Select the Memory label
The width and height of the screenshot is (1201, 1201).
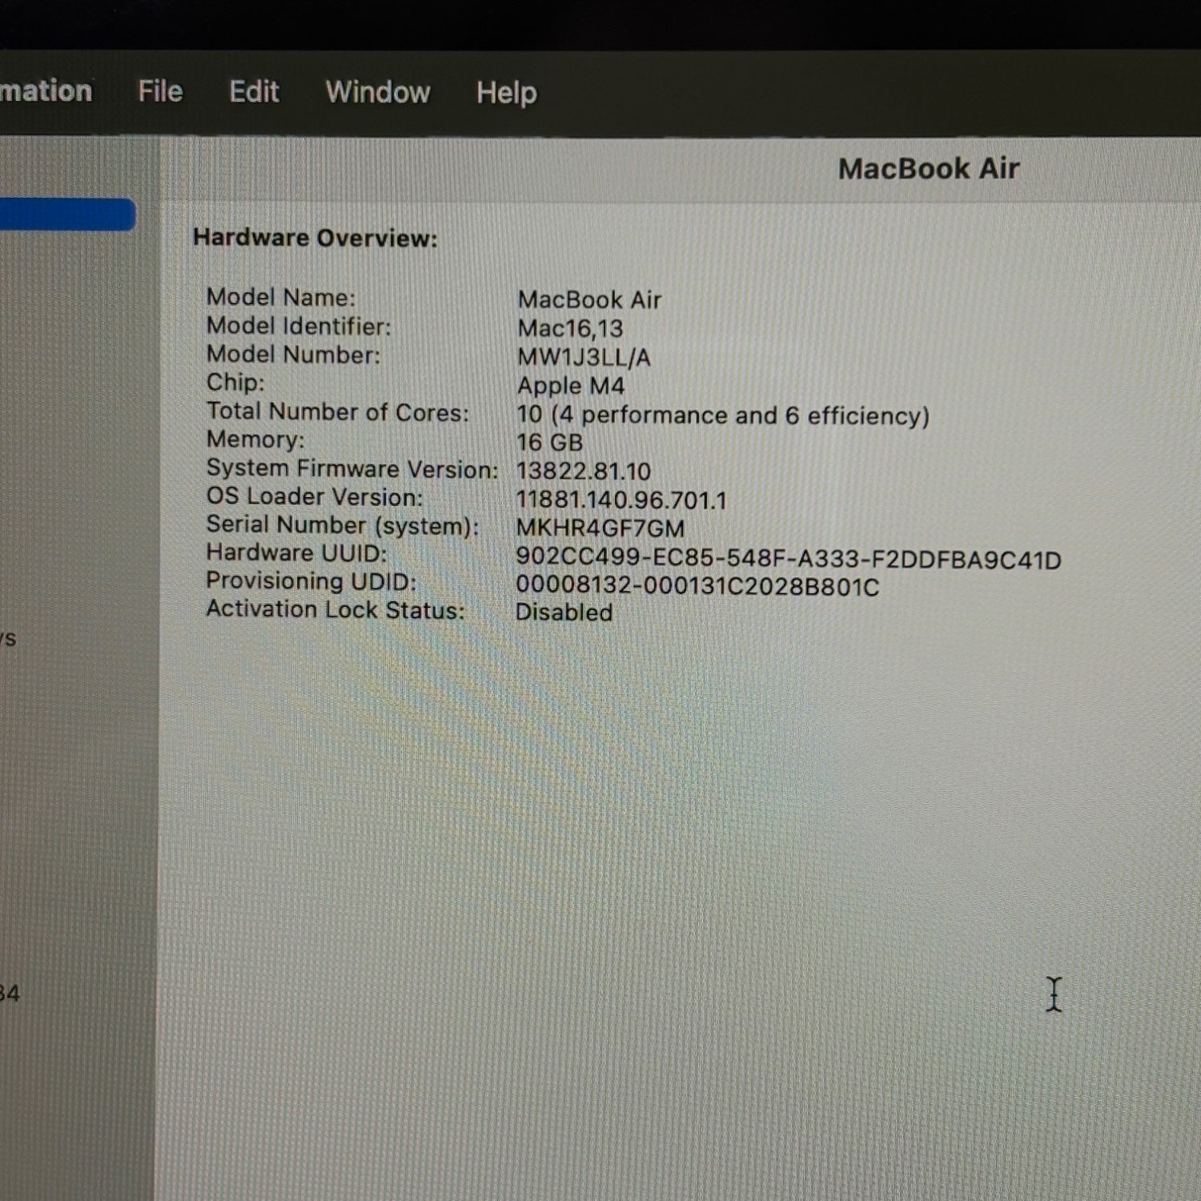click(x=255, y=440)
